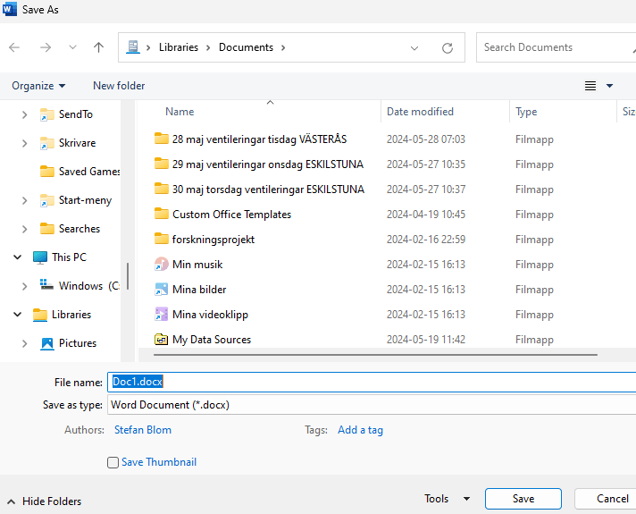Viewport: 636px width, 514px height.
Task: Click the Libraries icon in address bar
Action: 132,47
